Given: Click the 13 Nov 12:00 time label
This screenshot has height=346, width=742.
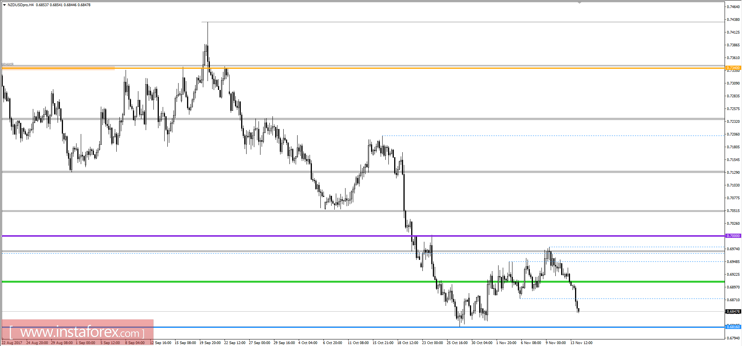Looking at the screenshot, I should [581, 343].
